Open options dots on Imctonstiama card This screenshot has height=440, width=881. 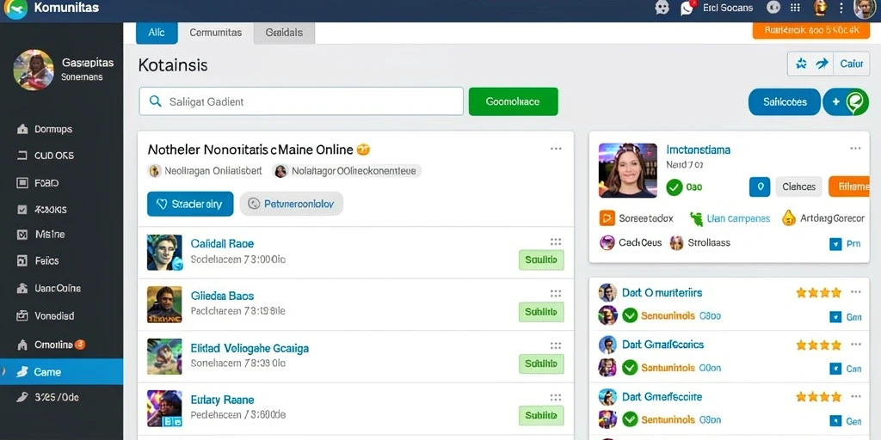(x=855, y=149)
